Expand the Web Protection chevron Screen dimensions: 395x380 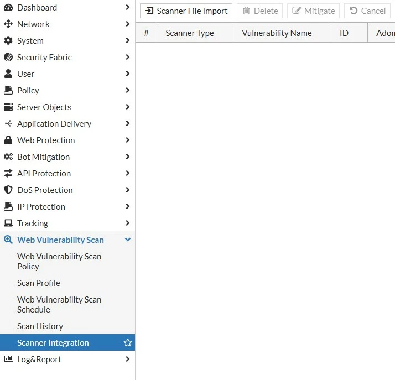click(x=128, y=140)
